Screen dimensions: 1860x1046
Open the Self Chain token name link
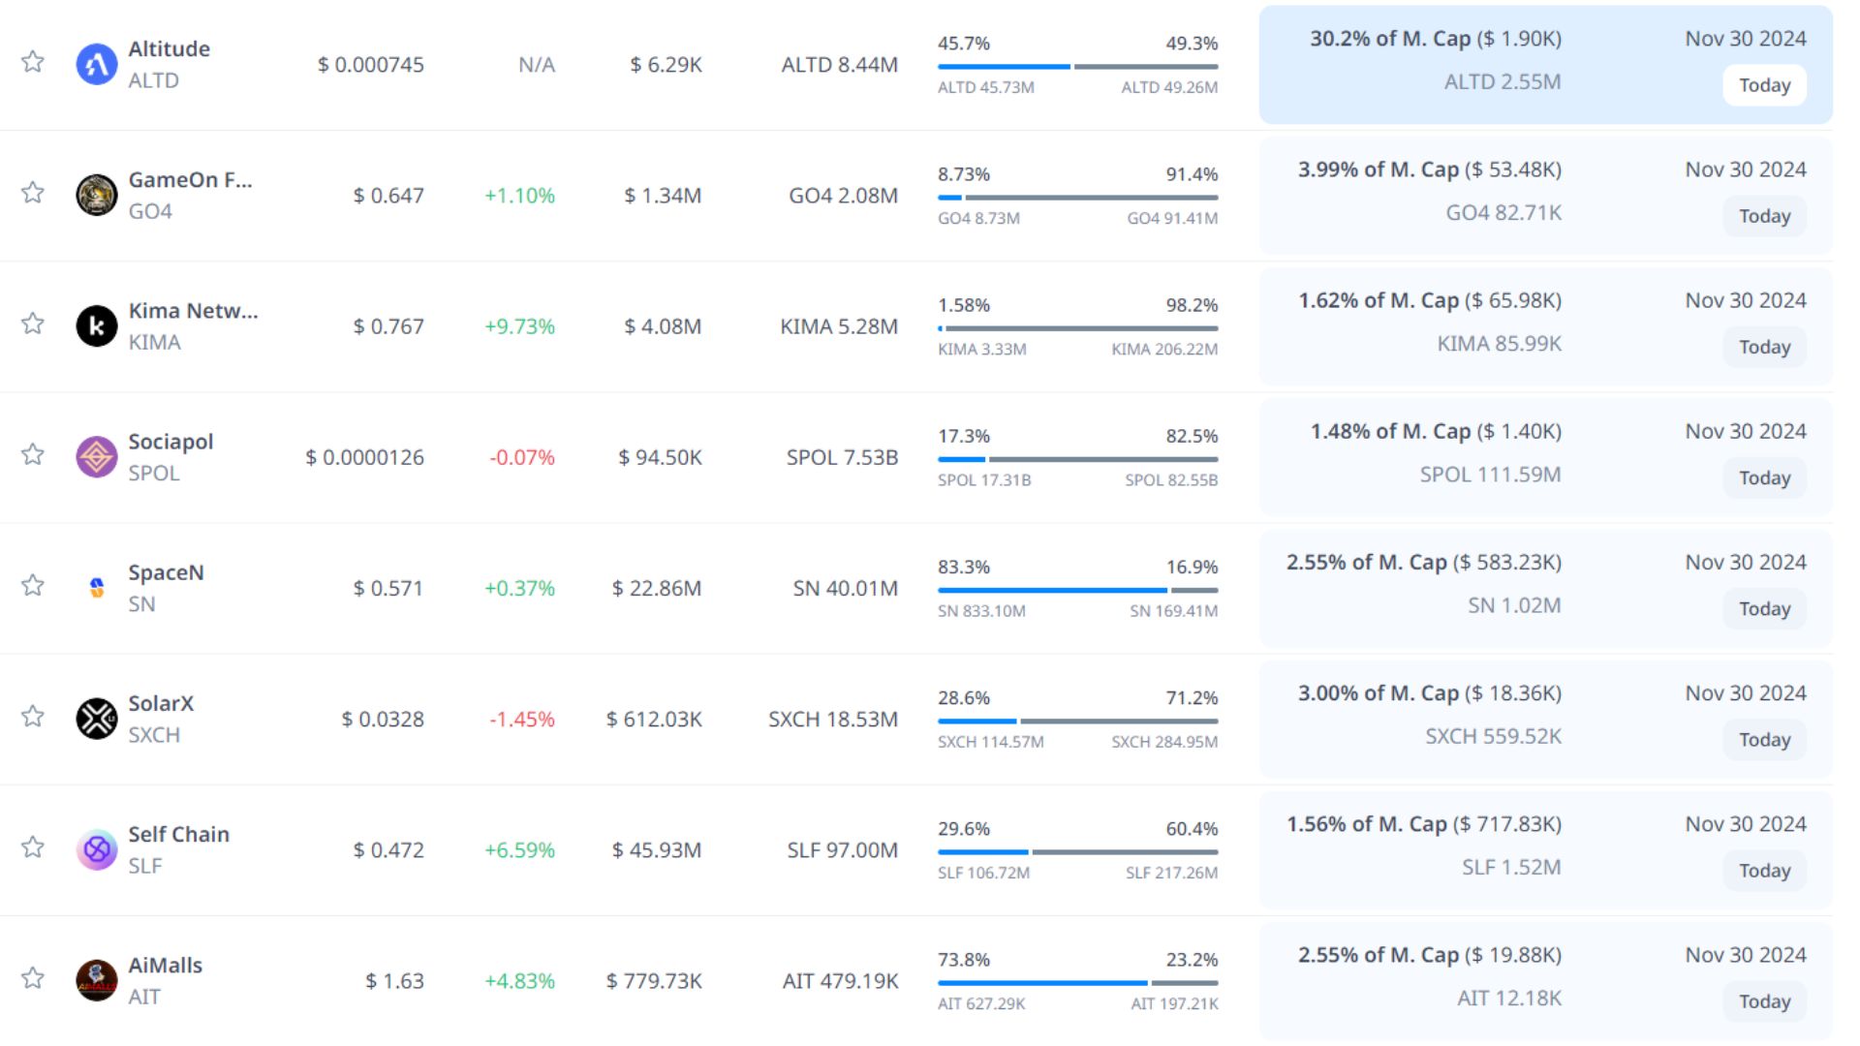click(179, 834)
